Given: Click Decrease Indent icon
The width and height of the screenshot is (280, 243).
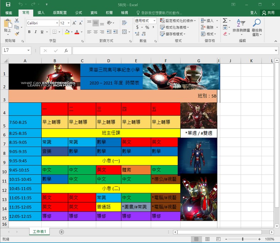Looking at the screenshot, I should (x=109, y=32).
